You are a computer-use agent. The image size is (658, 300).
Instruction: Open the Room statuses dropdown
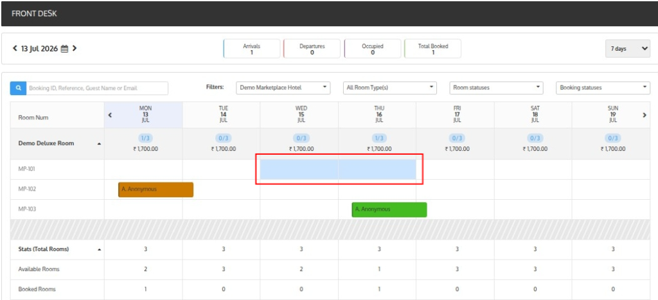pos(497,88)
